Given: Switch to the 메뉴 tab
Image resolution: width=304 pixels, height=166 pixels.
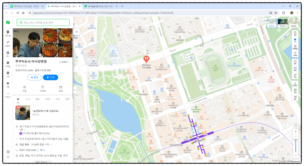Looking at the screenshot, I should 38,99.
